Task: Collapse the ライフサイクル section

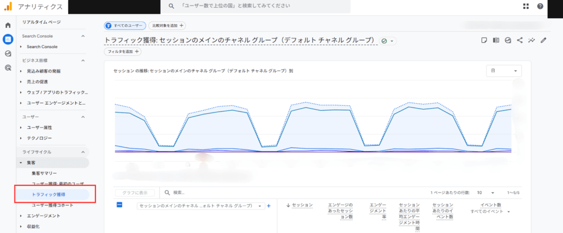Action: point(54,152)
